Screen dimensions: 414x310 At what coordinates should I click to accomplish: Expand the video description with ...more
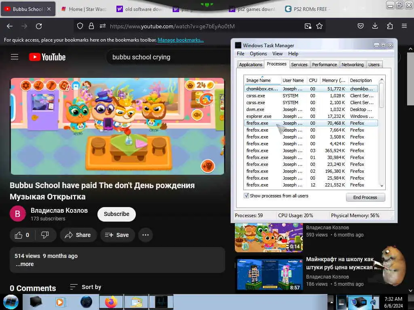pos(25,264)
